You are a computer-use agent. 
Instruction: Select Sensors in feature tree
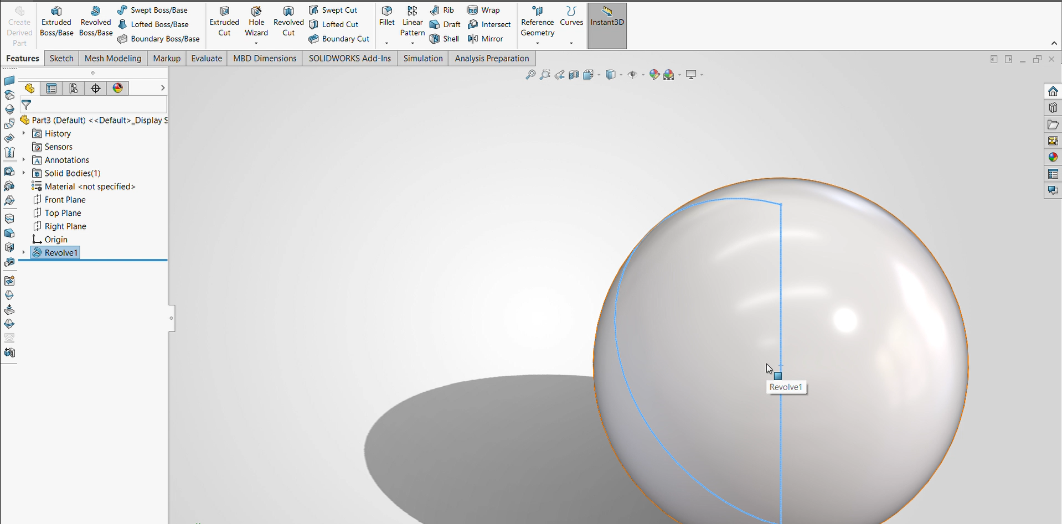click(53, 147)
